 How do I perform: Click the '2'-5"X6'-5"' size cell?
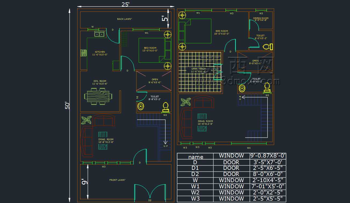268,168
